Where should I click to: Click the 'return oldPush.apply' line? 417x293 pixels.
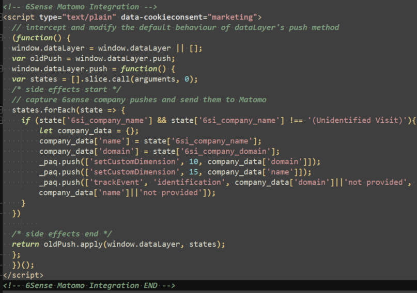[118, 244]
